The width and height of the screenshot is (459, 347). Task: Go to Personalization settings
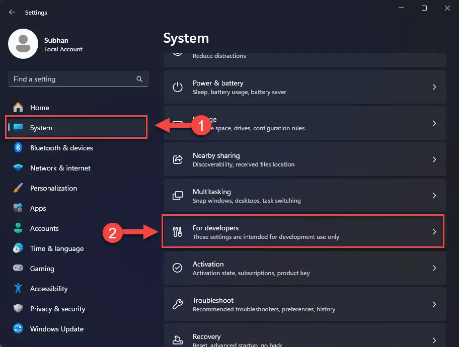pyautogui.click(x=78, y=188)
